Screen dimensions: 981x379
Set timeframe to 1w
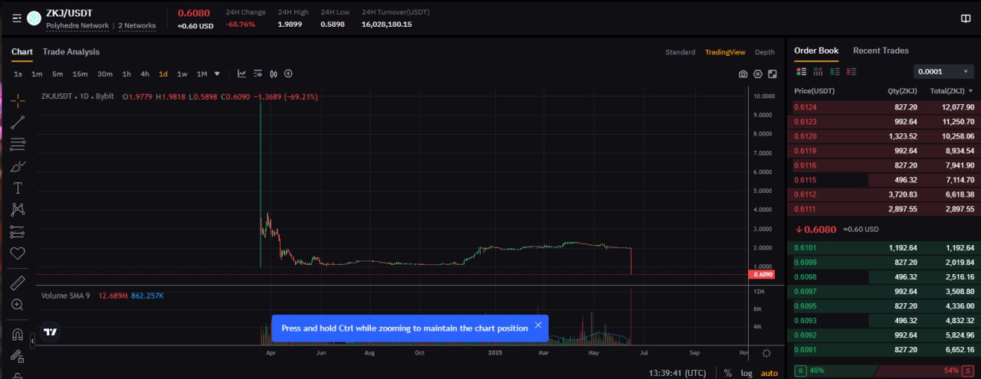[182, 74]
